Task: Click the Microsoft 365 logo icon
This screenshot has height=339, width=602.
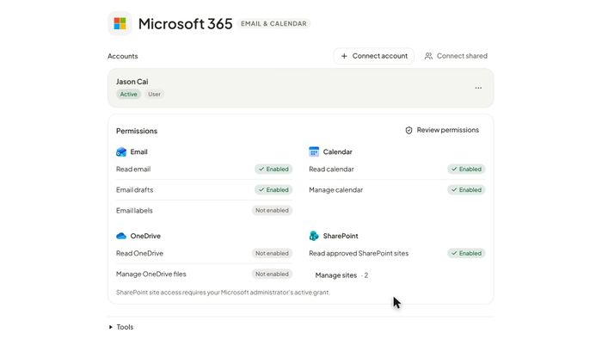Action: click(120, 23)
